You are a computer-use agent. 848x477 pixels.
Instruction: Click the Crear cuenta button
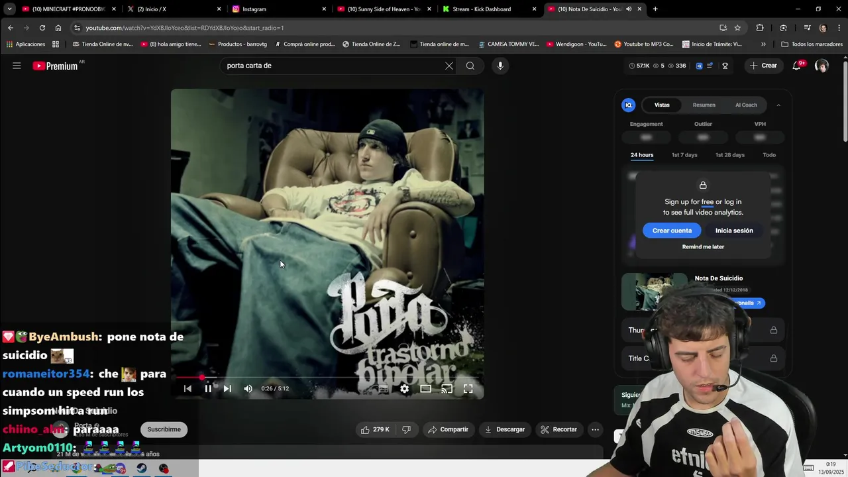pos(672,231)
